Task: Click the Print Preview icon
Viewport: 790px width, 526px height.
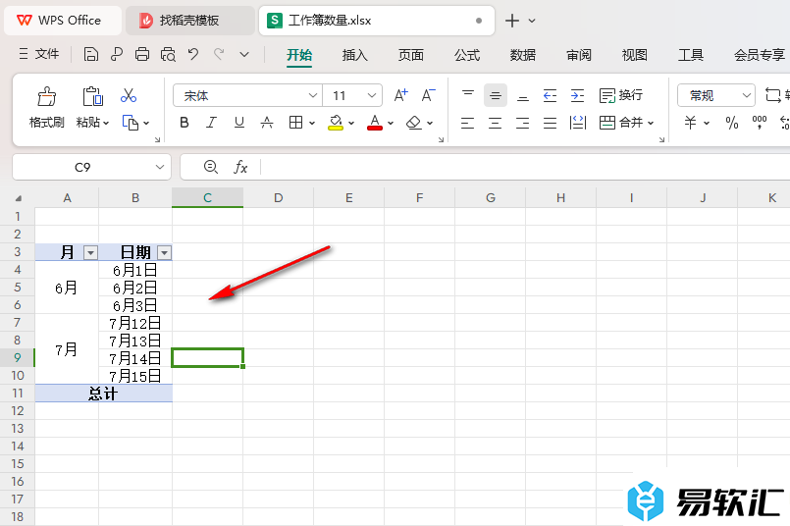Action: coord(168,54)
